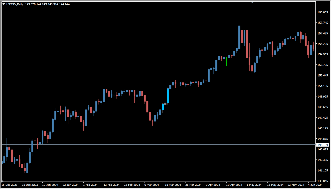
Task: Click the 22 Jan 2024 date label
Action: (71, 185)
